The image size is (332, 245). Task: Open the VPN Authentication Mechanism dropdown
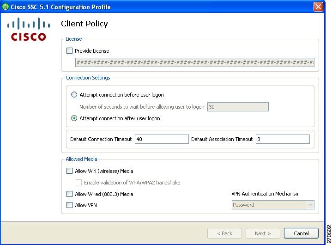[273, 205]
